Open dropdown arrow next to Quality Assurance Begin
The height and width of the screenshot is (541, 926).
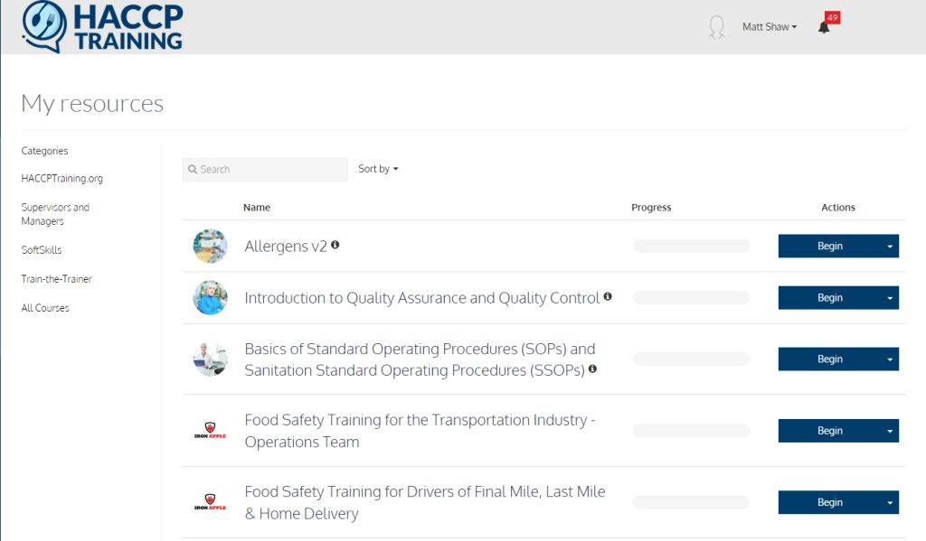[890, 298]
